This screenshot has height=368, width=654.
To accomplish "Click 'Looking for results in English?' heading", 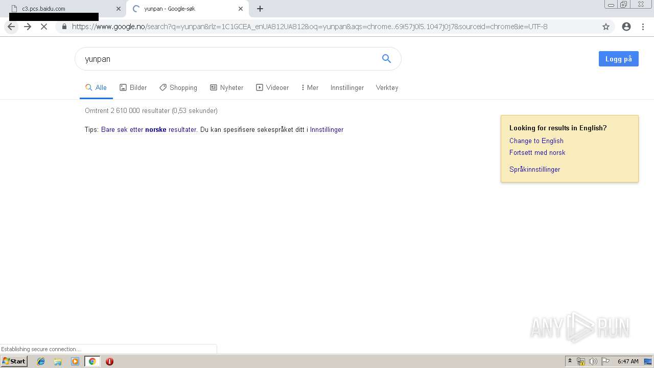I will tap(558, 128).
